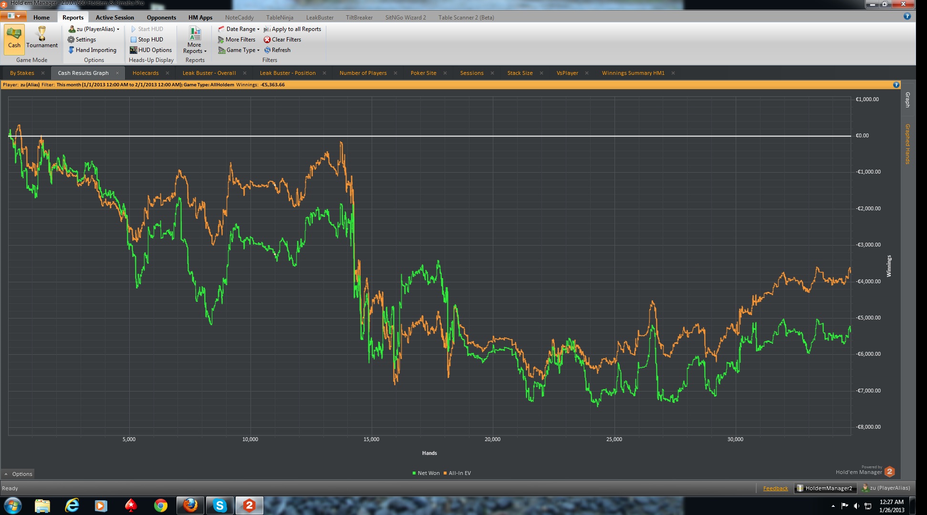Screen dimensions: 927x515
Task: Expand the More Reports dropdown
Action: pos(195,48)
